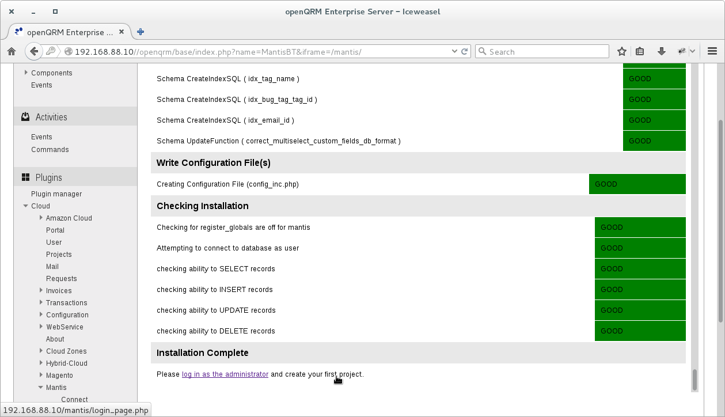Click the Activities section icon

point(25,117)
